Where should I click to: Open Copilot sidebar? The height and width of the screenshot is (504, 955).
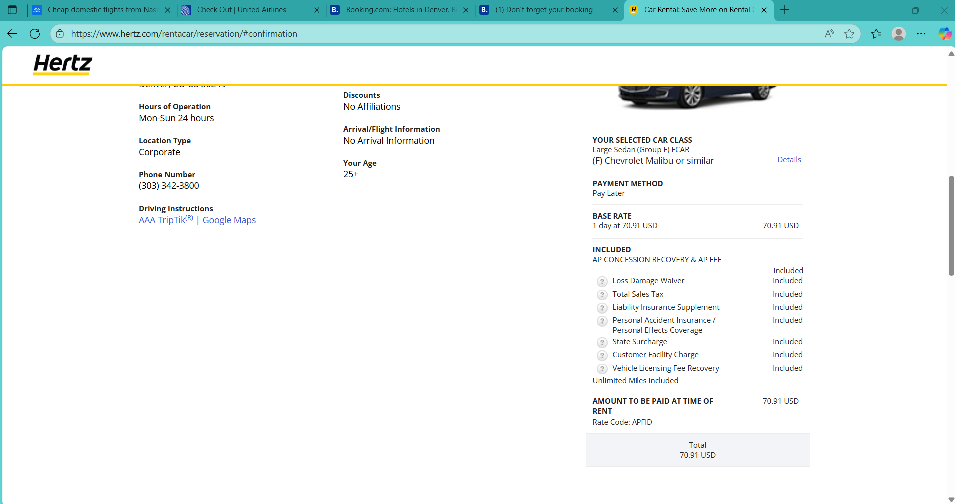[945, 34]
